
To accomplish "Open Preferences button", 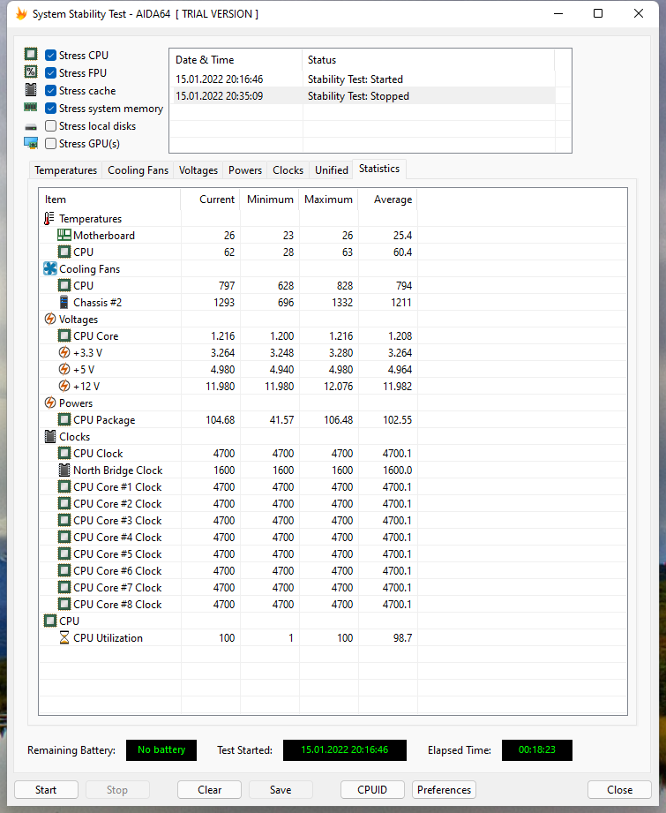I will [445, 790].
